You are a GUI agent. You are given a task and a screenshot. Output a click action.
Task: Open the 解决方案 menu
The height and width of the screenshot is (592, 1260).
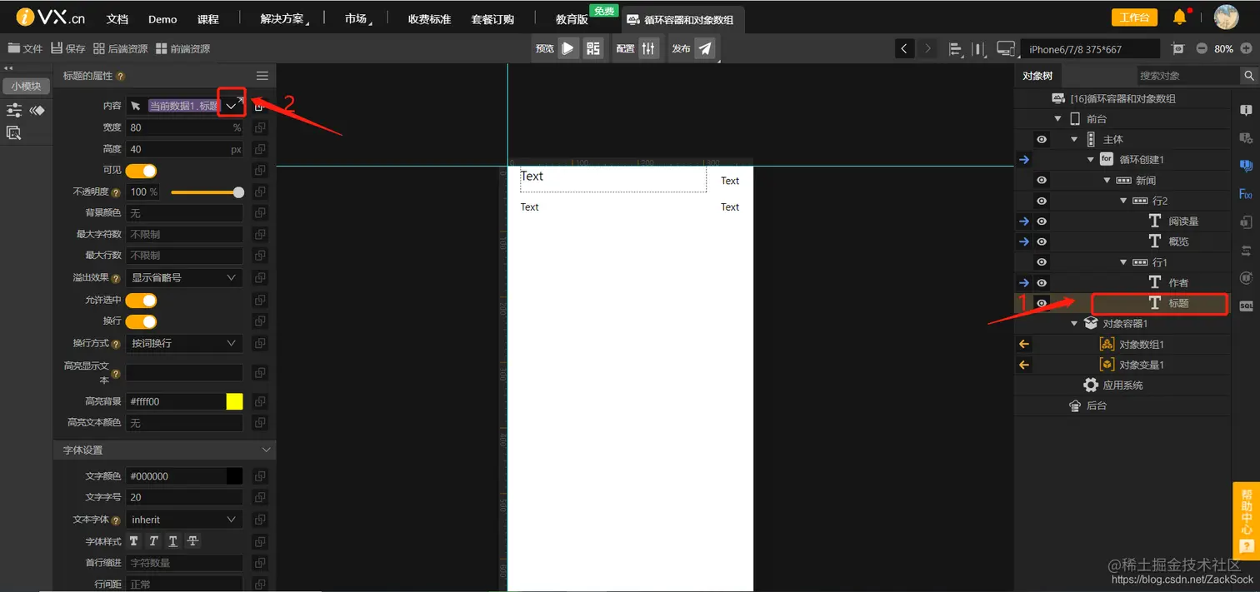pyautogui.click(x=282, y=19)
